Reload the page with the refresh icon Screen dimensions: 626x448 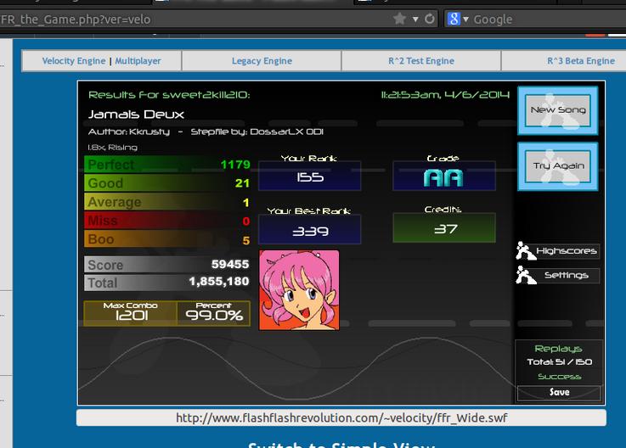pyautogui.click(x=430, y=19)
